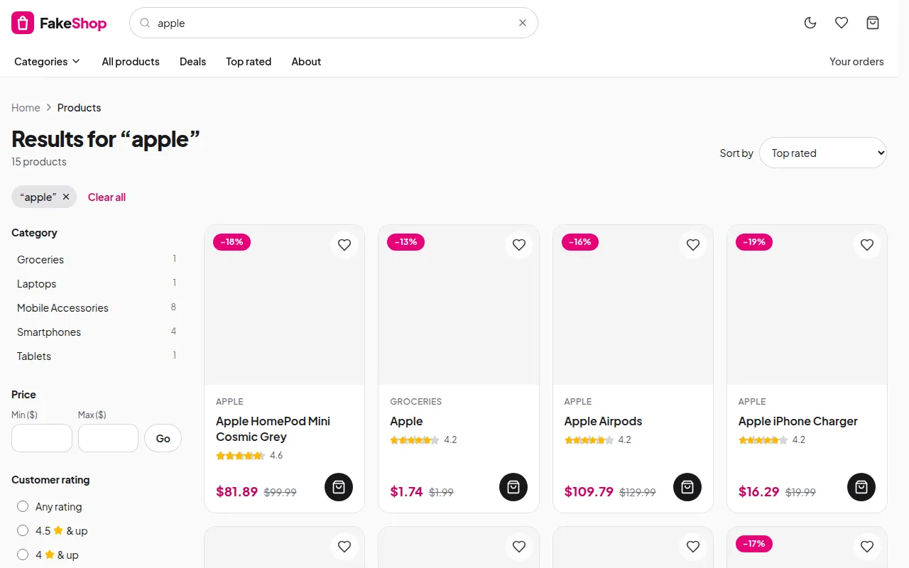Open Apple HomePod Mini Cosmic Grey title
909x568 pixels.
point(273,429)
